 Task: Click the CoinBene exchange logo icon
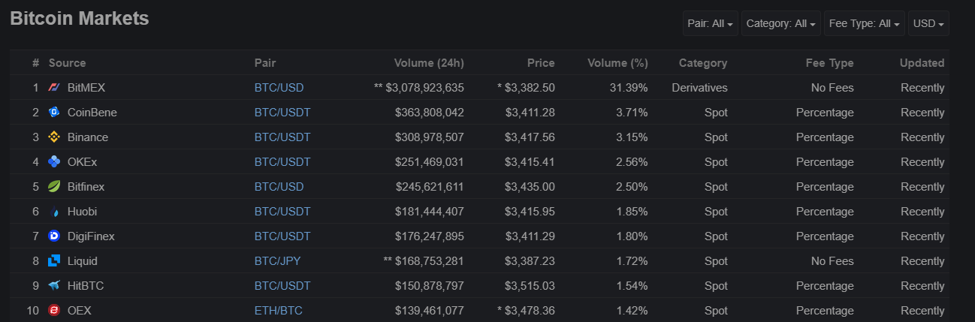[54, 113]
